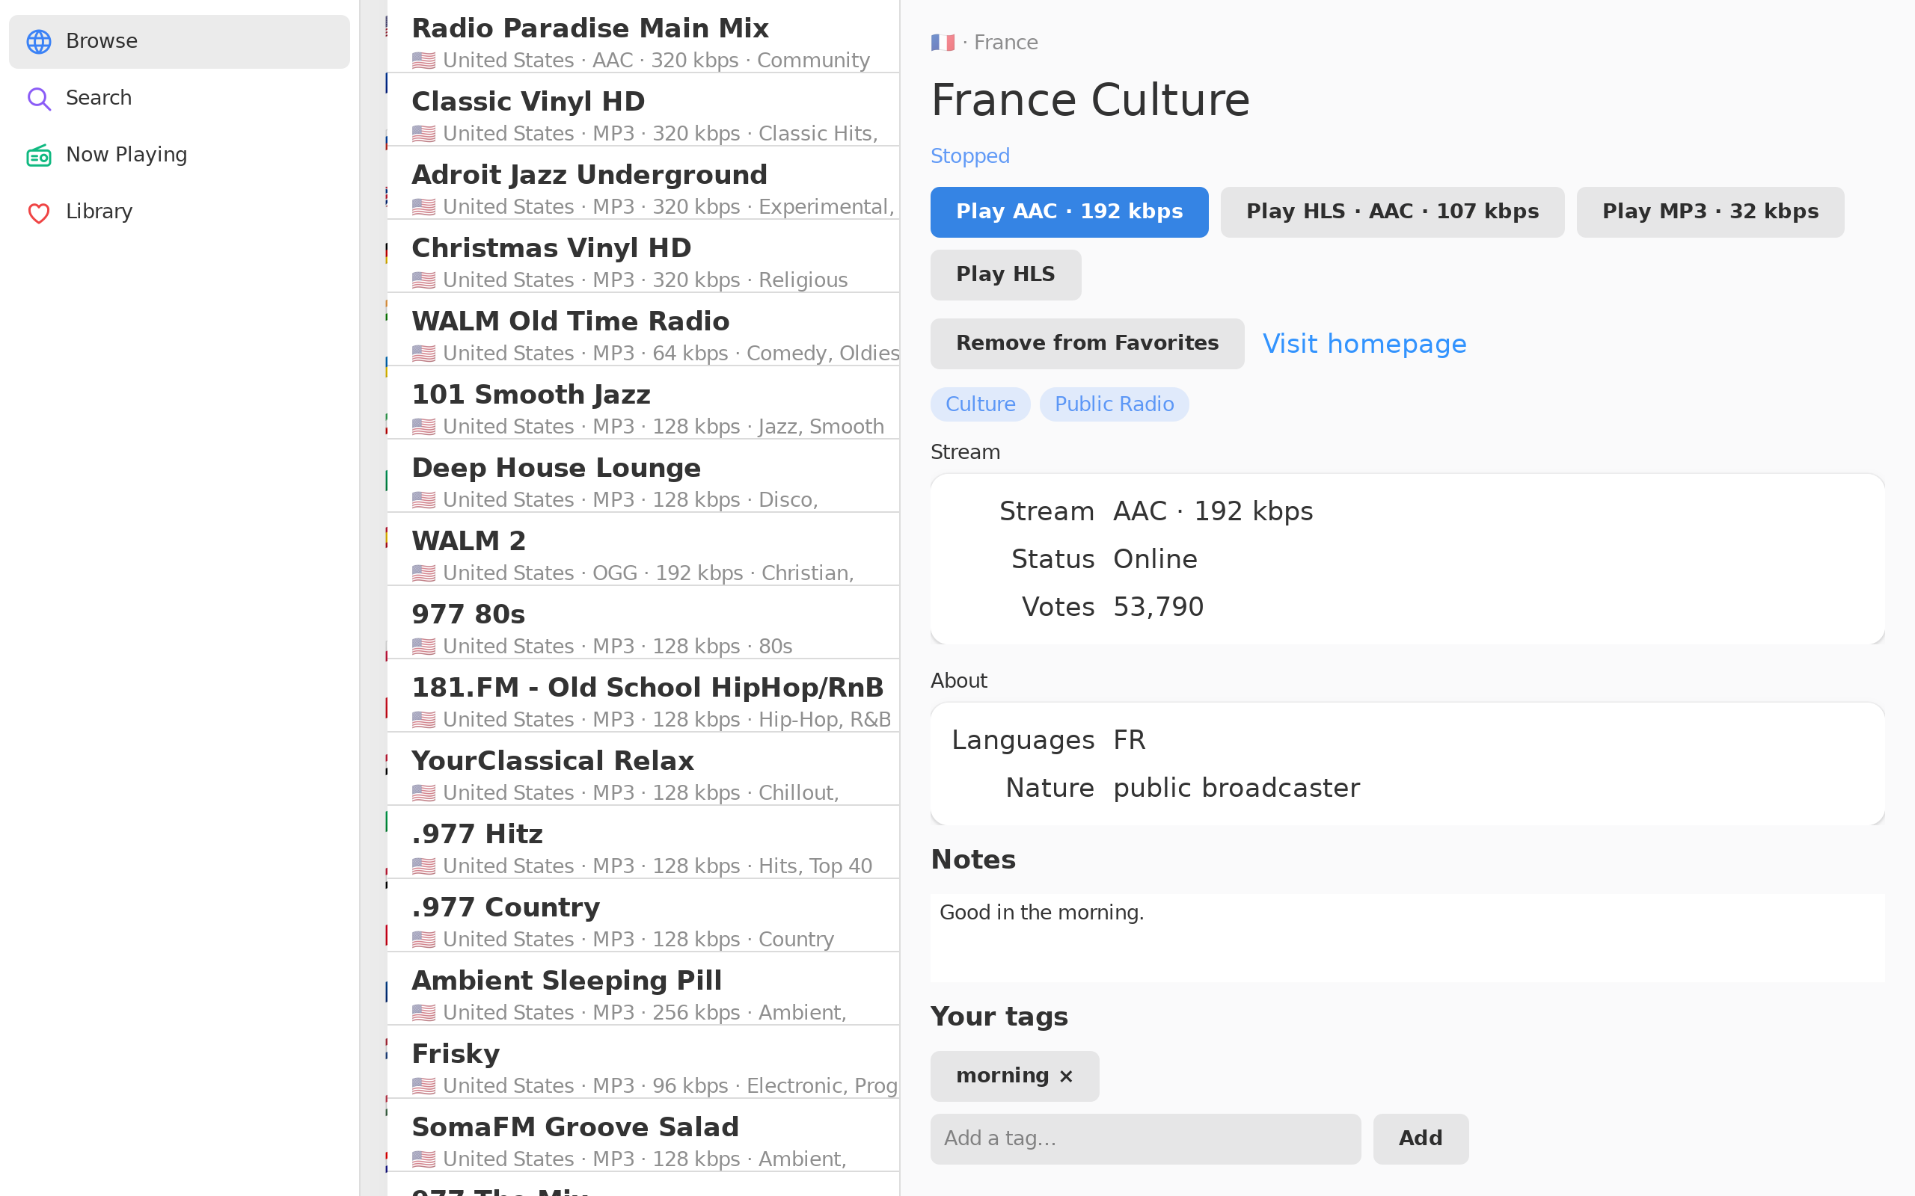Click the Search magnifier icon

tap(39, 98)
